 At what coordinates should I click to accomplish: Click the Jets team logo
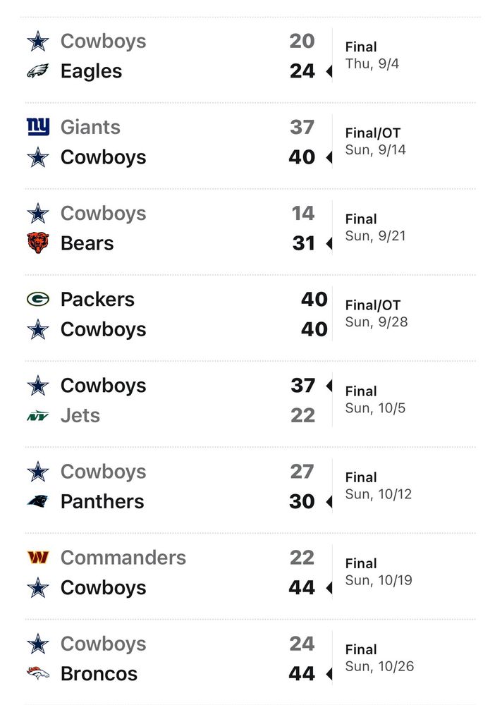pos(38,417)
